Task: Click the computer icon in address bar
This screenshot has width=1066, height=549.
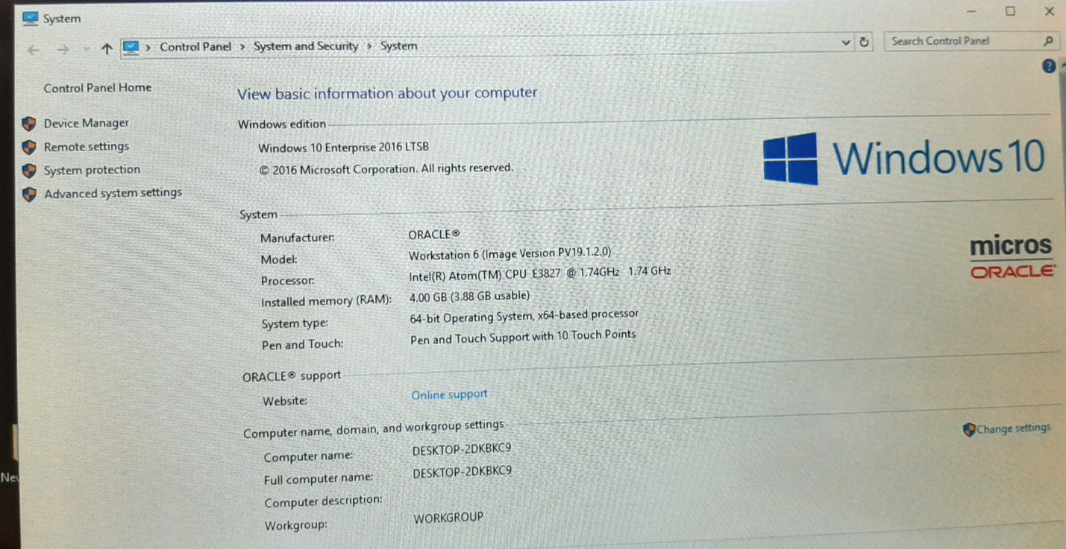Action: 131,48
